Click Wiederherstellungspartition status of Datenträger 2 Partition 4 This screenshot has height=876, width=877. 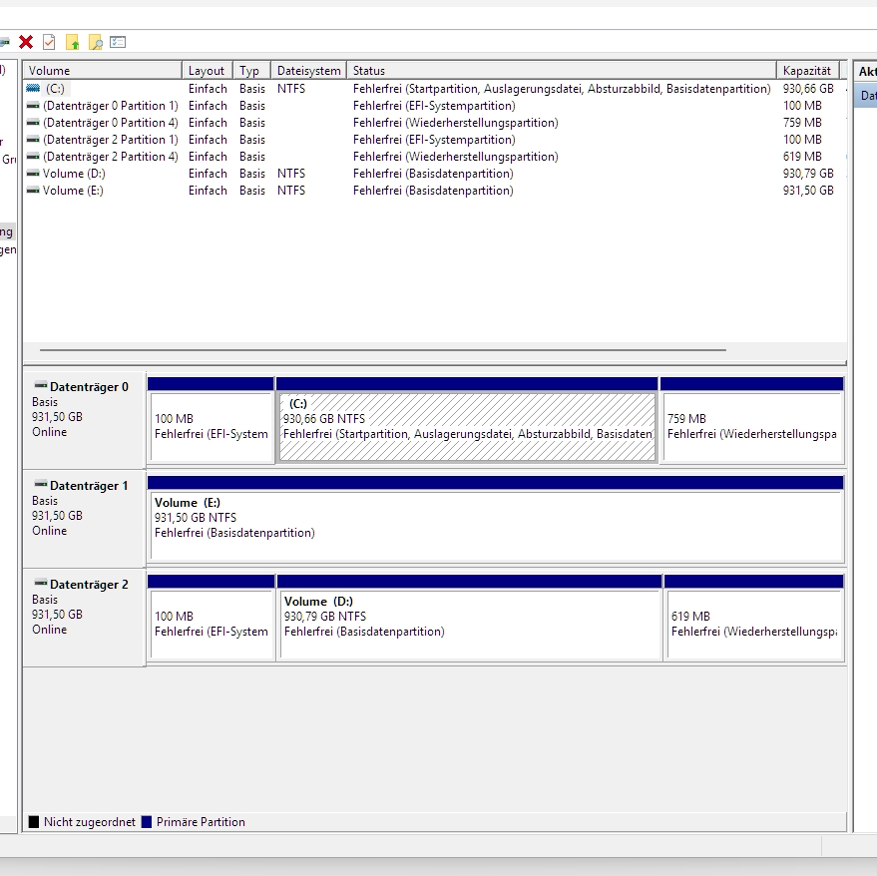click(455, 157)
